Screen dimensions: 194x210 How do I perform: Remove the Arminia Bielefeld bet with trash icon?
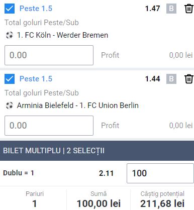point(189,79)
